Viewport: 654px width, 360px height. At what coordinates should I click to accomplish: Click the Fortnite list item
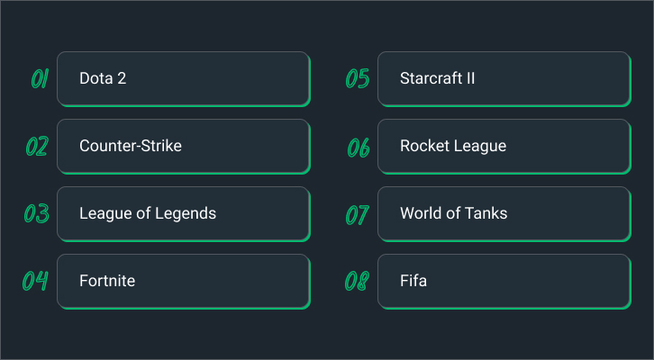tap(184, 281)
